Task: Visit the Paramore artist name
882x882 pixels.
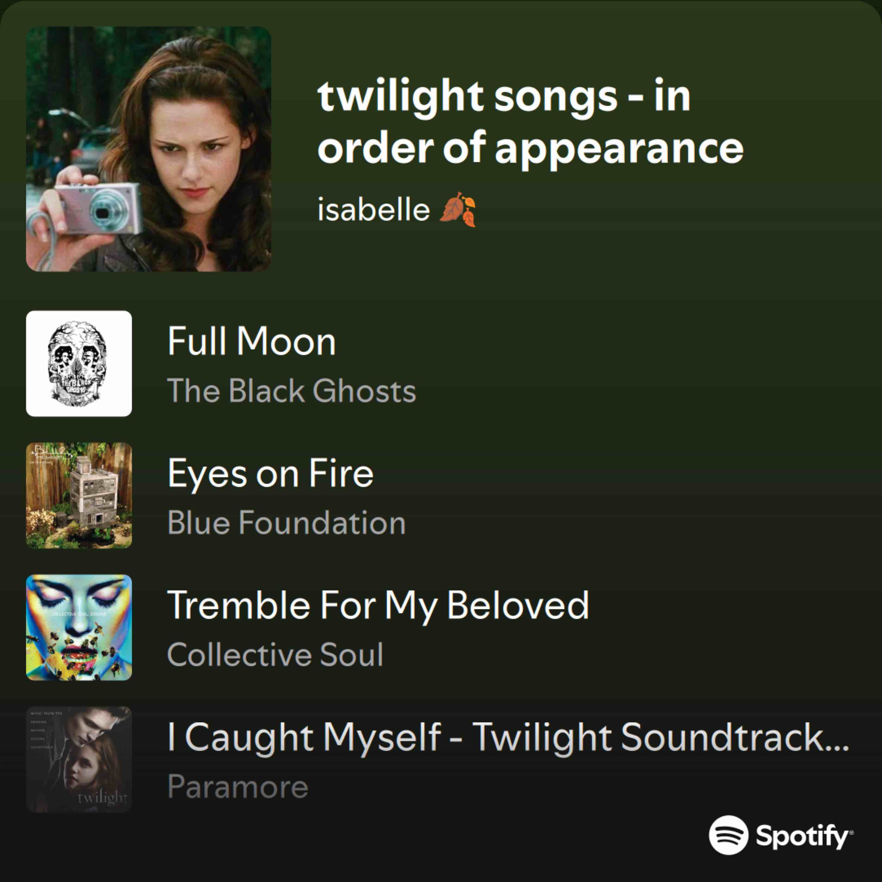Action: [237, 787]
